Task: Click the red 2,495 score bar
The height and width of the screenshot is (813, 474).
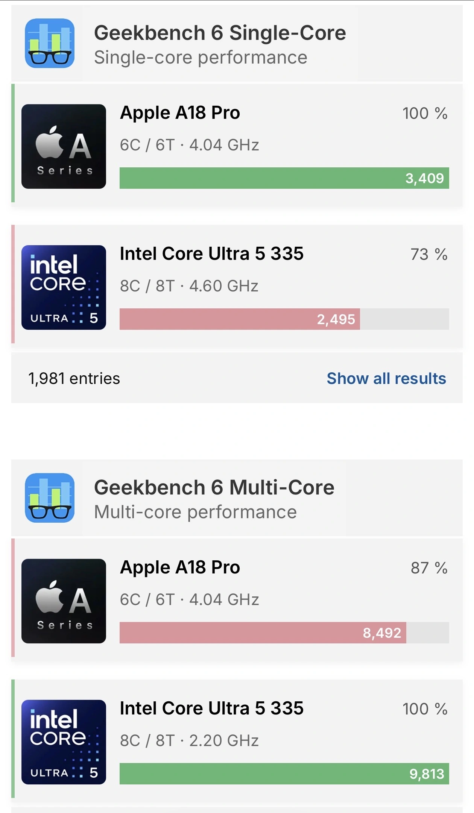Action: coord(240,319)
